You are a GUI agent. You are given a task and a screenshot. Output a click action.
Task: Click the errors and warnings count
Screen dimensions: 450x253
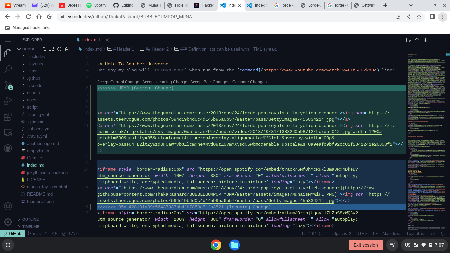70,234
